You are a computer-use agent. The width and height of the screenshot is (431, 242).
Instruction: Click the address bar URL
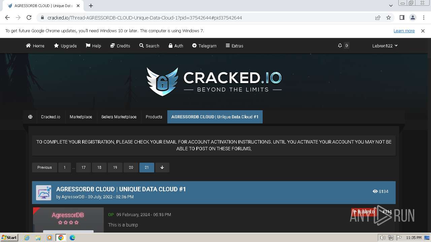(144, 18)
